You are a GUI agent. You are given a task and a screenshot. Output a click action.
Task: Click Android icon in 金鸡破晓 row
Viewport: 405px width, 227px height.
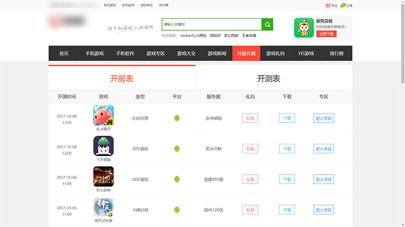(x=177, y=119)
